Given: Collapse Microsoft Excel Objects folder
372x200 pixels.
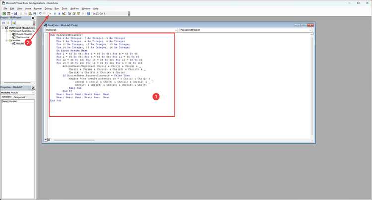Looking at the screenshot, I should pos(6,31).
